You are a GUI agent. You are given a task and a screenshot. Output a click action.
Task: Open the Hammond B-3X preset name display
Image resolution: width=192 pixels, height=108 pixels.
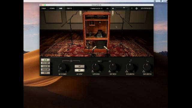coord(96,8)
